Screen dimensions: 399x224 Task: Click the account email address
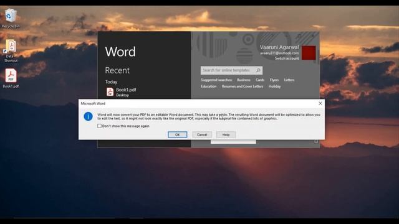pos(279,54)
